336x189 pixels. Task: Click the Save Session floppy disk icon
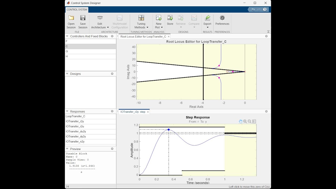click(x=83, y=18)
